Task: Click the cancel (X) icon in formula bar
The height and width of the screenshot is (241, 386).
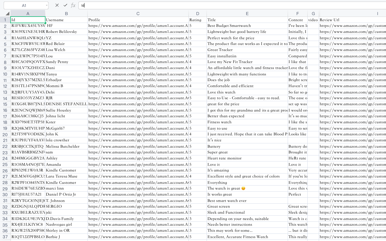Action: pyautogui.click(x=57, y=5)
